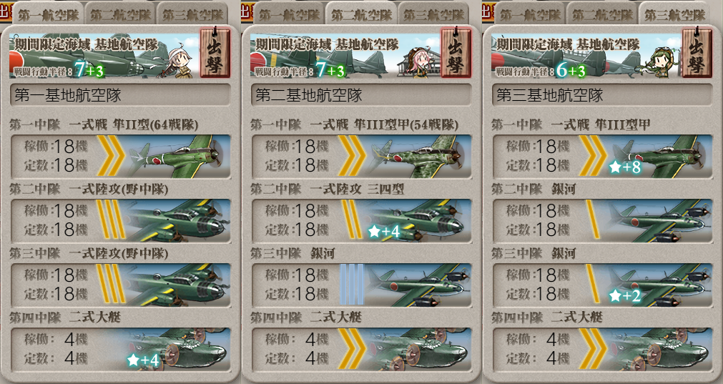The width and height of the screenshot is (723, 384).
Task: Click the 第一基地航空隊 name field
Action: [120, 95]
